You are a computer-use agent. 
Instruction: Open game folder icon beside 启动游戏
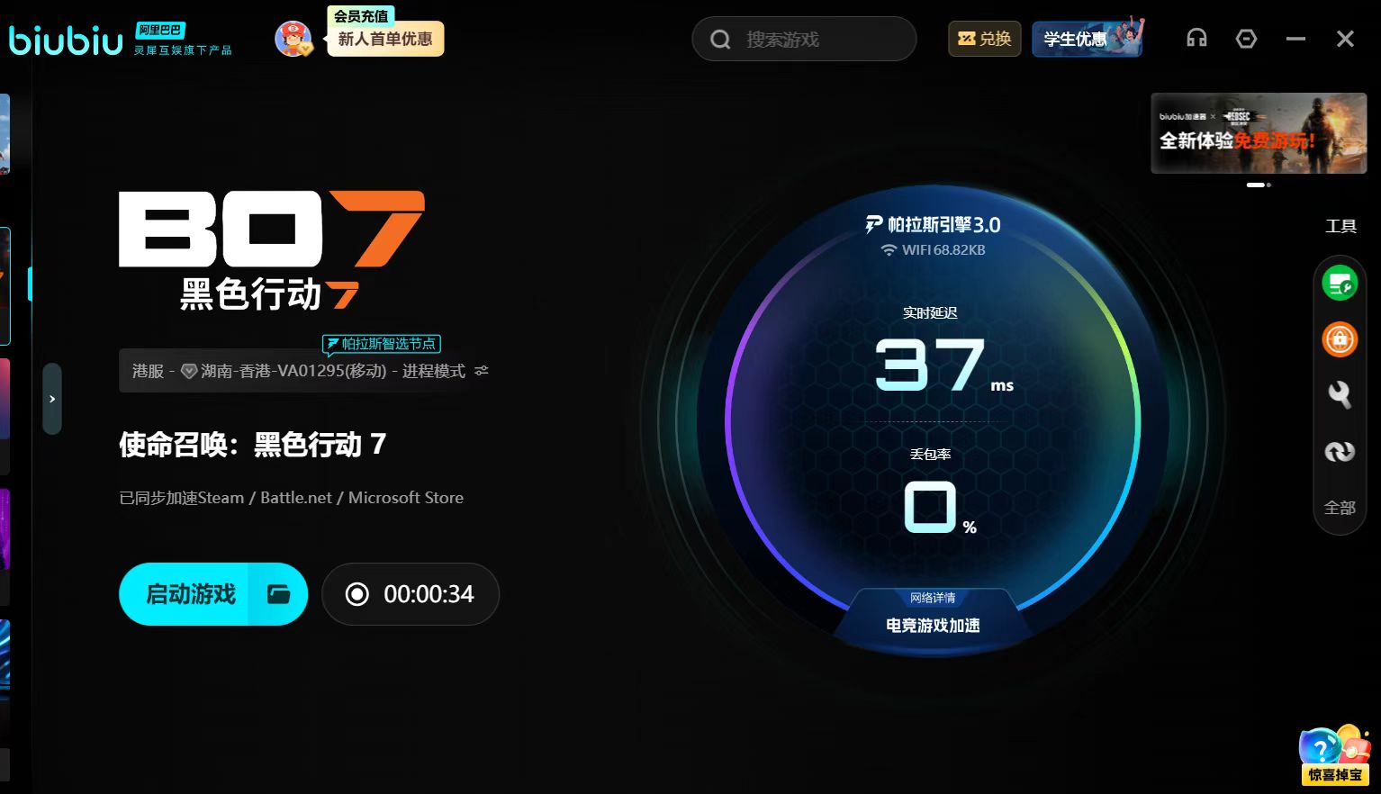click(279, 594)
